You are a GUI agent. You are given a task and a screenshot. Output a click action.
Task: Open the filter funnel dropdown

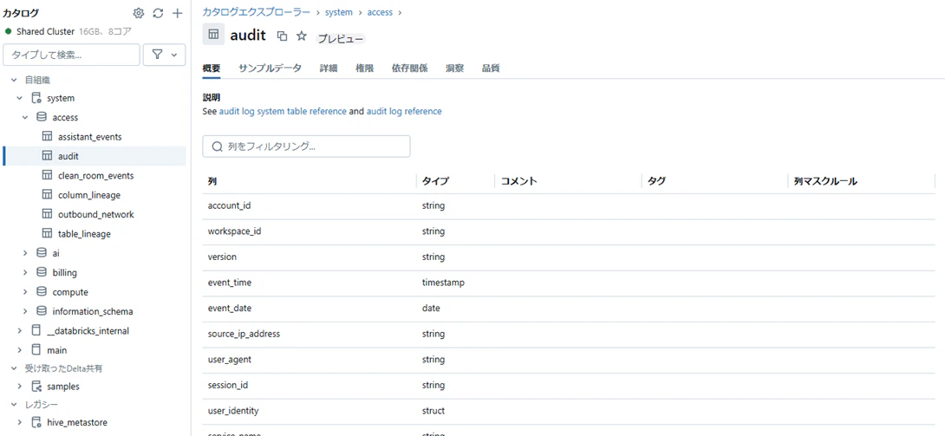tap(164, 55)
